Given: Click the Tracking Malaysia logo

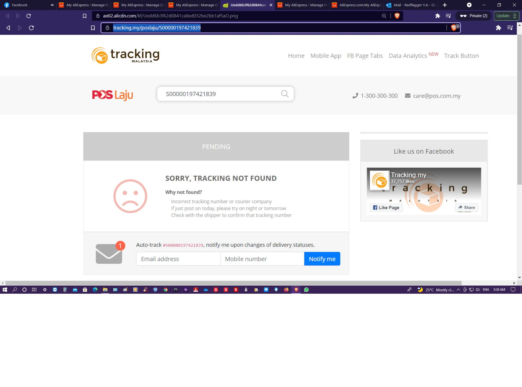Looking at the screenshot, I should click(125, 55).
